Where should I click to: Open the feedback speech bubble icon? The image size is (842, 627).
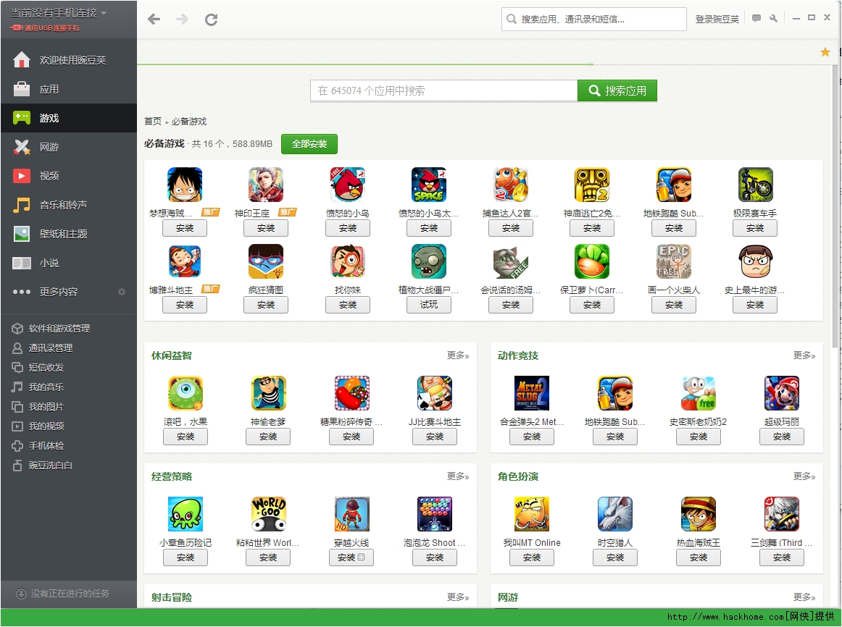coord(756,18)
